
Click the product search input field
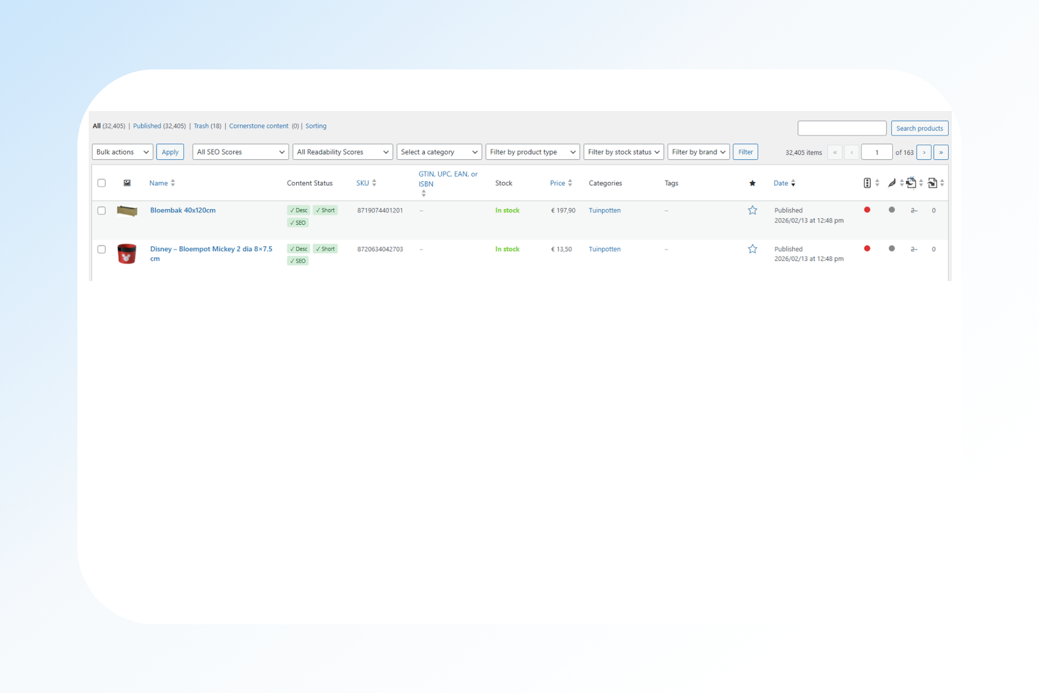coord(842,129)
